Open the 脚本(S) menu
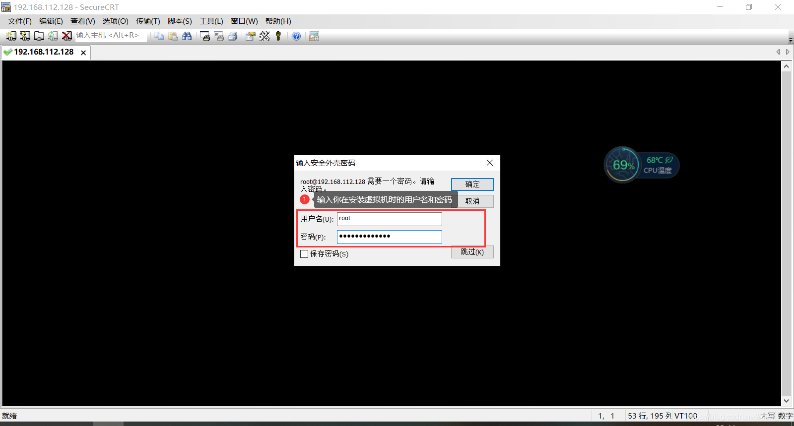 180,21
